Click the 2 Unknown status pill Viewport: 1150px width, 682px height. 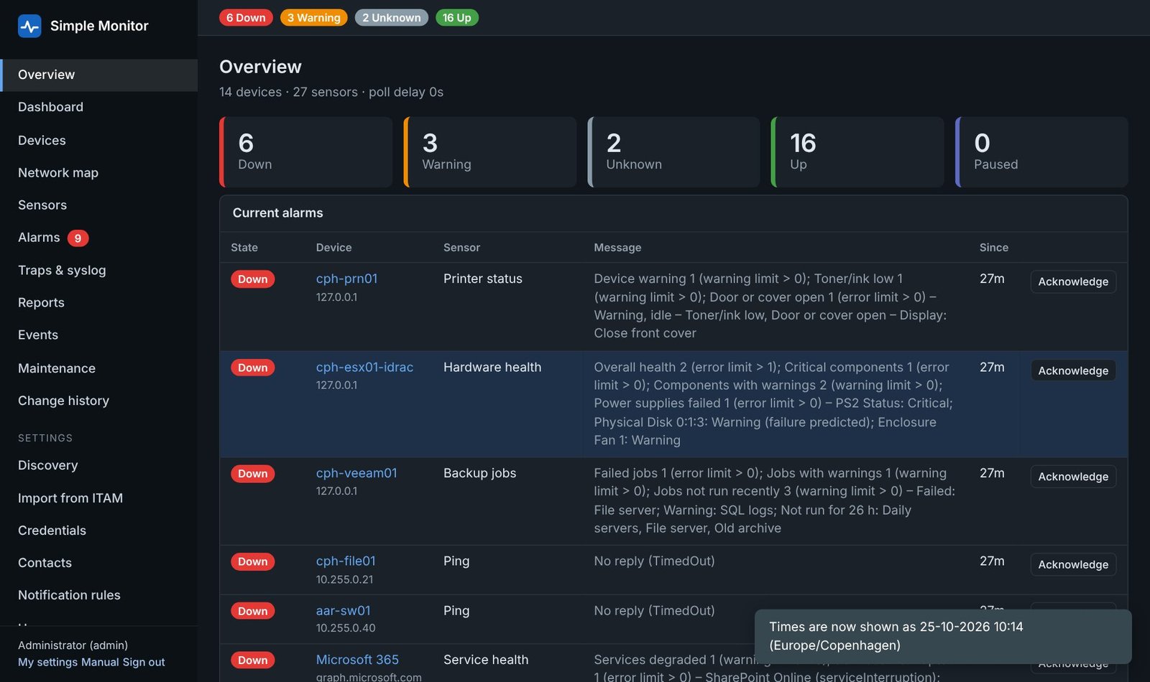point(392,17)
